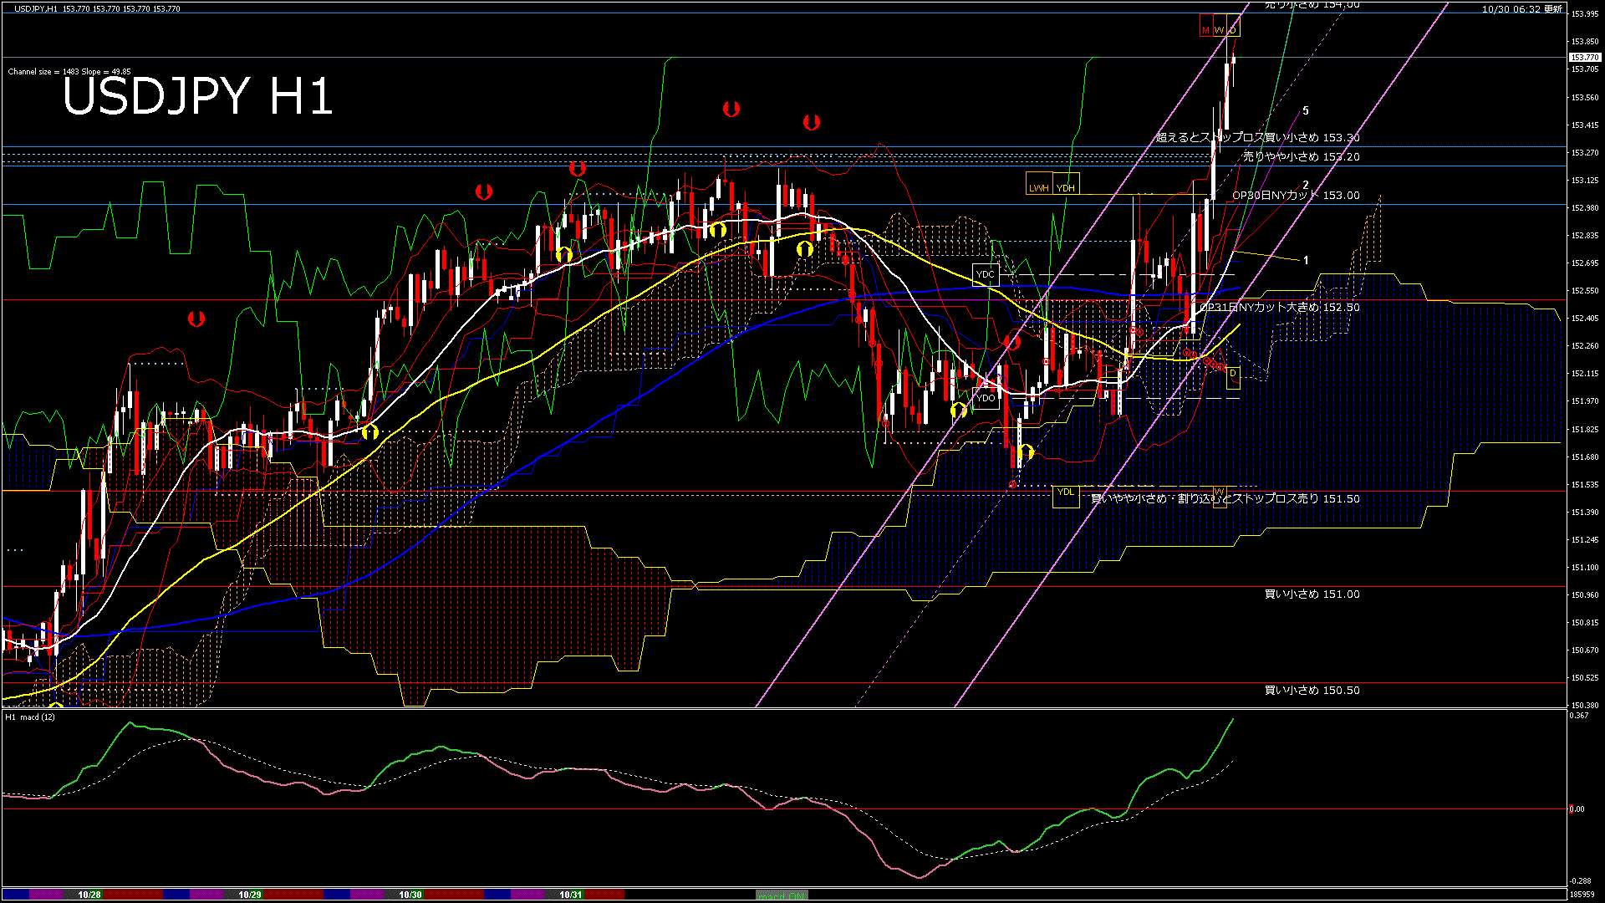
Task: Click the "H1 macd (12)" indicator panel label
Action: [29, 716]
